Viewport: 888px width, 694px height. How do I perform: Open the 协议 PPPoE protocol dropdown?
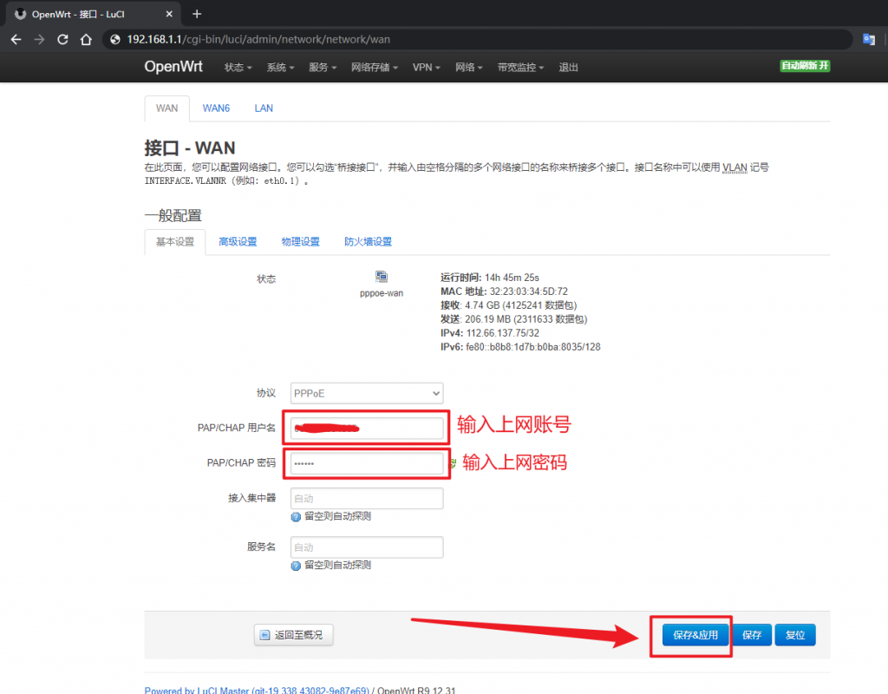[x=367, y=393]
